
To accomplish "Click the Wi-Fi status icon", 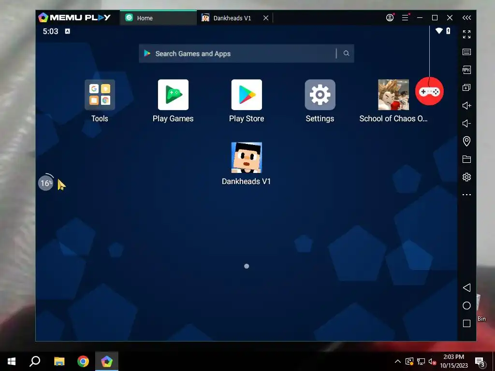I will click(x=439, y=30).
